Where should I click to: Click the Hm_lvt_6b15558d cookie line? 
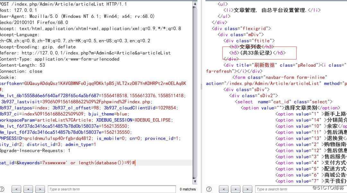pos(93,96)
